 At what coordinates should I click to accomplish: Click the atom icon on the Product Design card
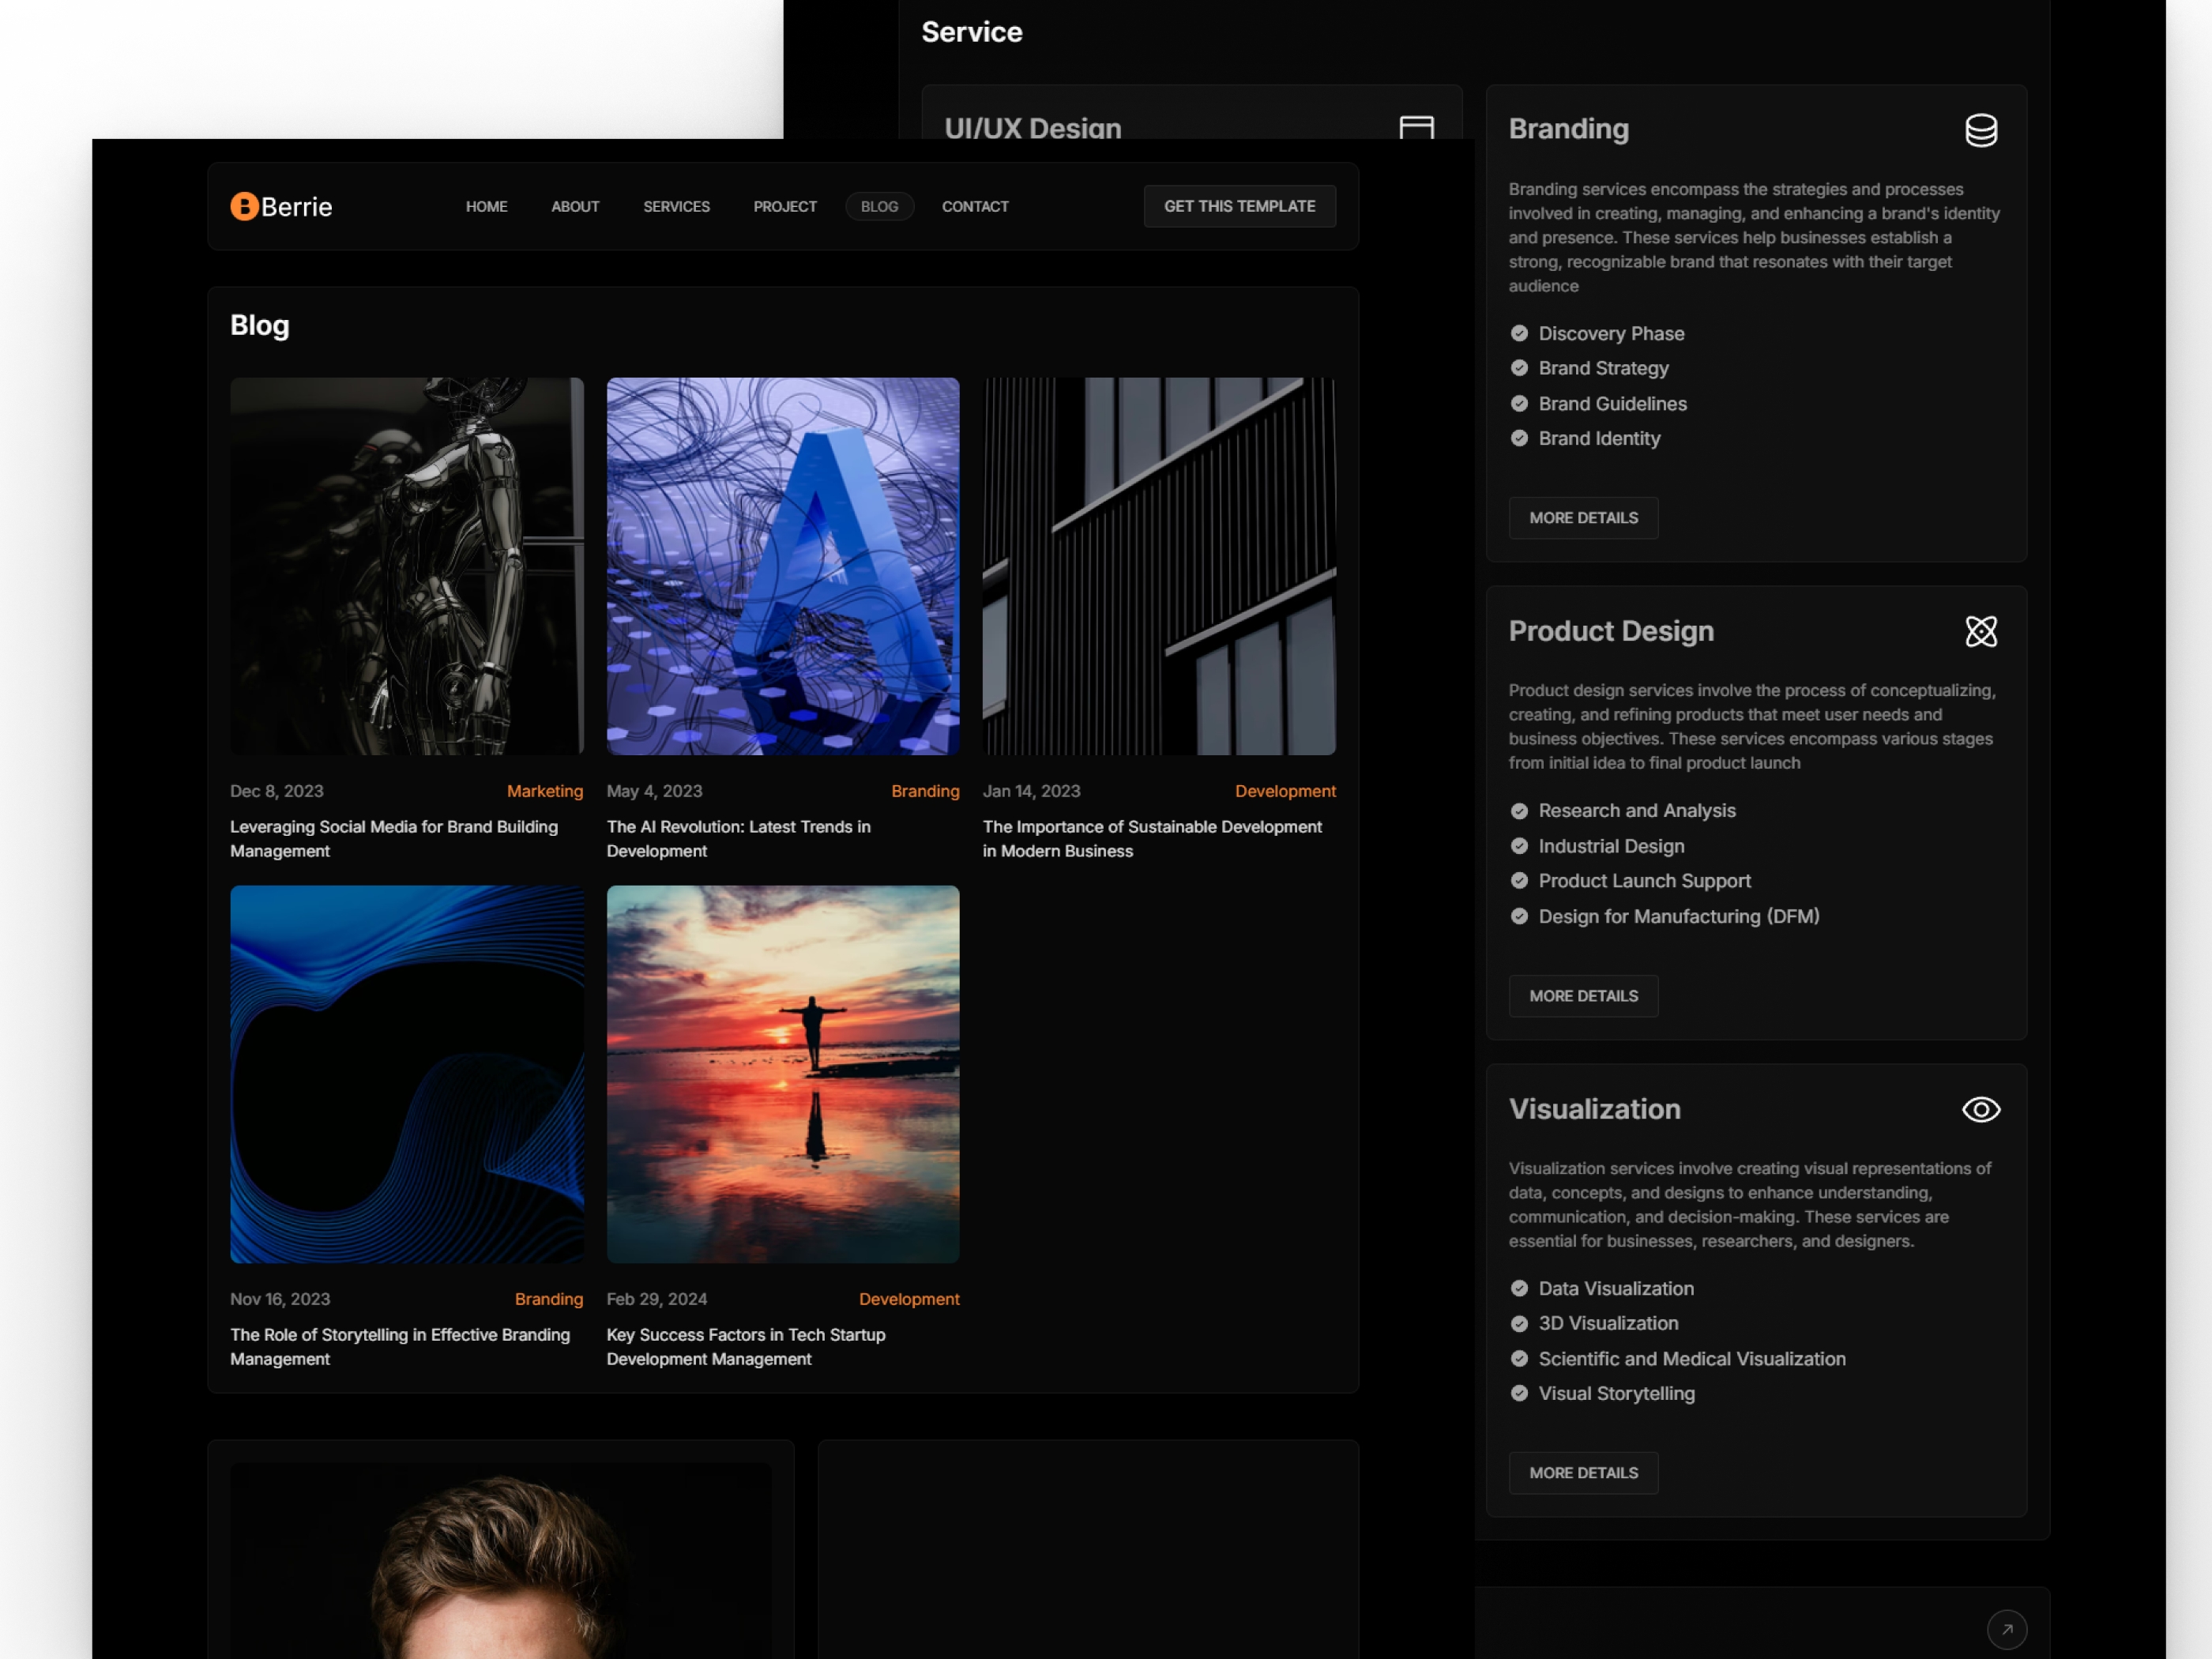click(x=1983, y=631)
